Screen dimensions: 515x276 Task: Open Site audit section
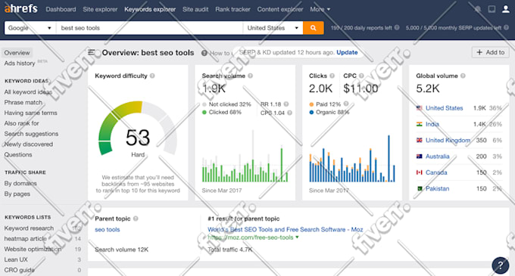[x=195, y=9]
